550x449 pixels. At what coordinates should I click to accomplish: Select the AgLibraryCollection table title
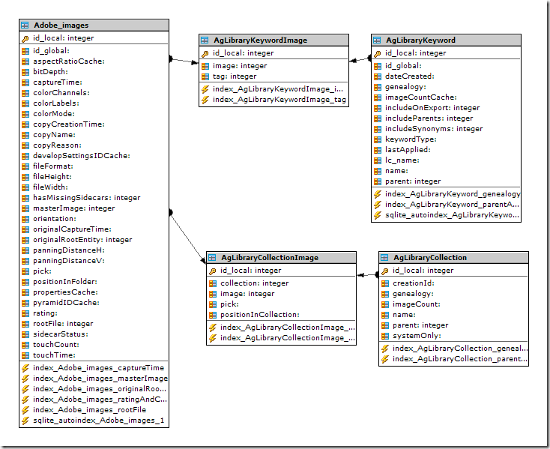click(430, 258)
